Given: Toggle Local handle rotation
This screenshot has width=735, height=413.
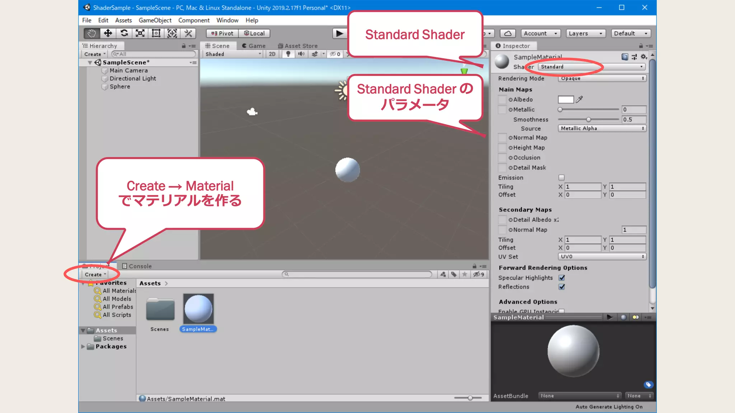Looking at the screenshot, I should [x=254, y=33].
